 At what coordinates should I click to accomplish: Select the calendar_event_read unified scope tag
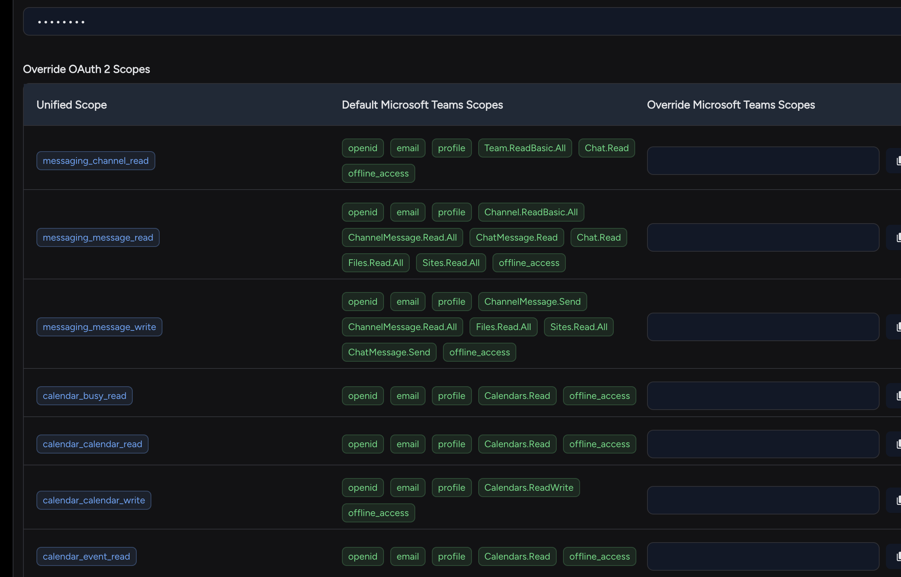(86, 556)
